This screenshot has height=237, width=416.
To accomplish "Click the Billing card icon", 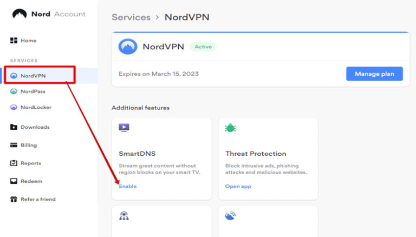I will [14, 145].
